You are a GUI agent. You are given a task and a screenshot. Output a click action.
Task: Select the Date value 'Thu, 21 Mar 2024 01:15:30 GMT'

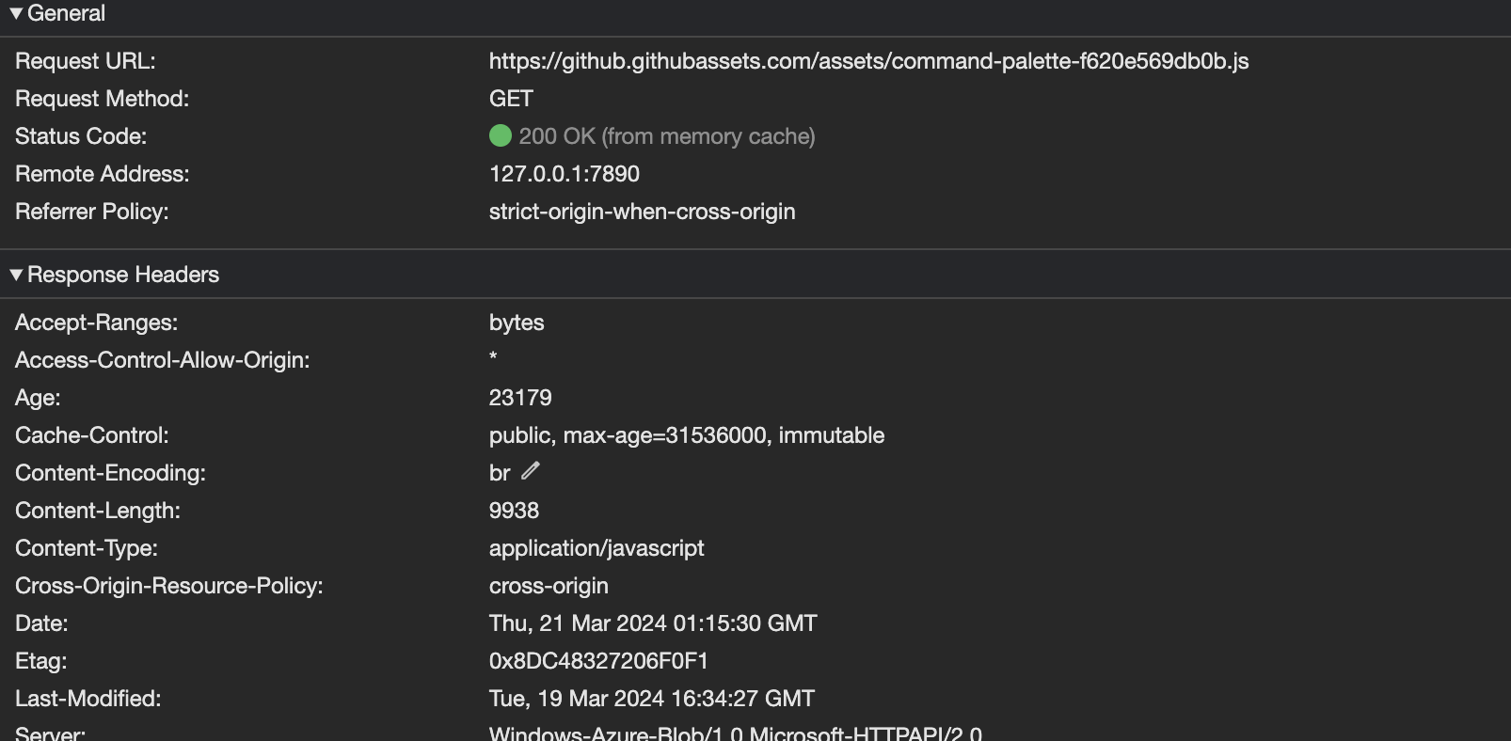click(x=653, y=623)
